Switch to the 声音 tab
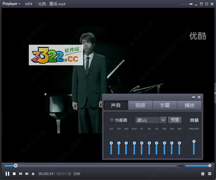 point(116,105)
